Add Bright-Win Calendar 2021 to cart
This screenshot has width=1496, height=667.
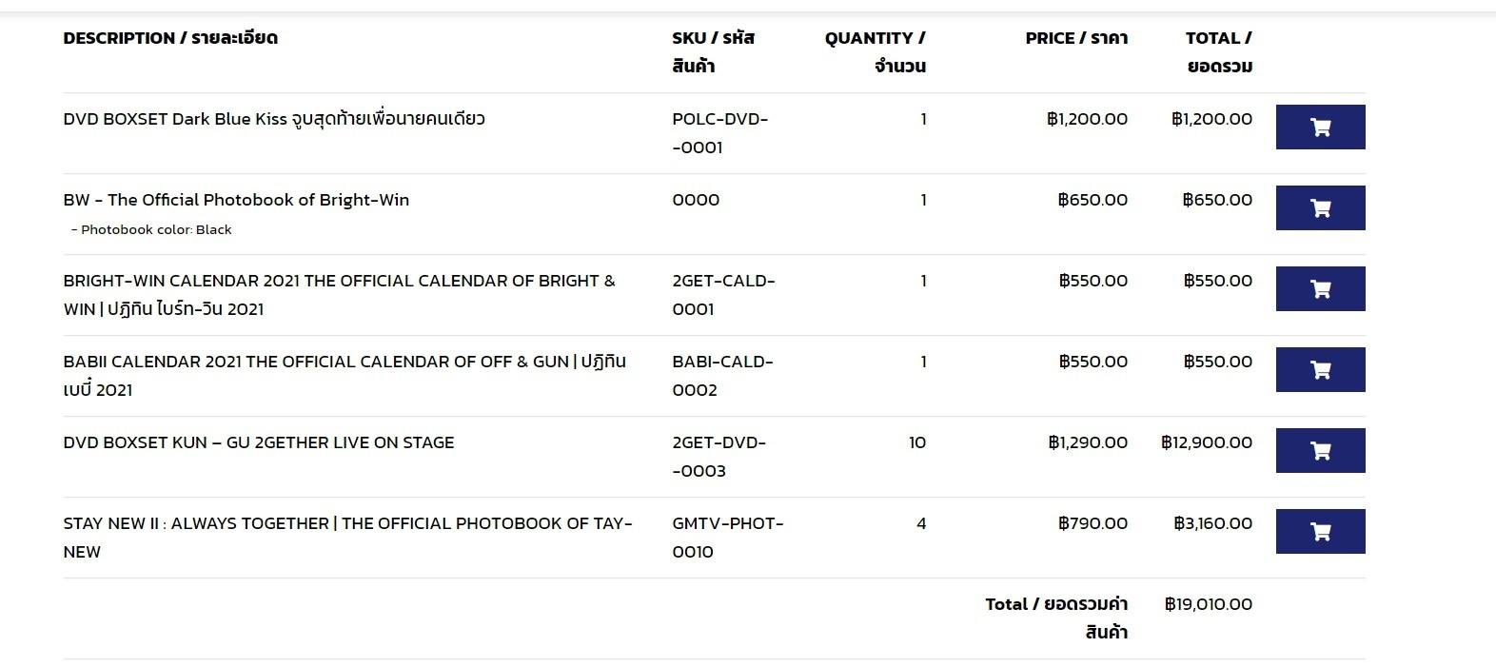(x=1320, y=288)
